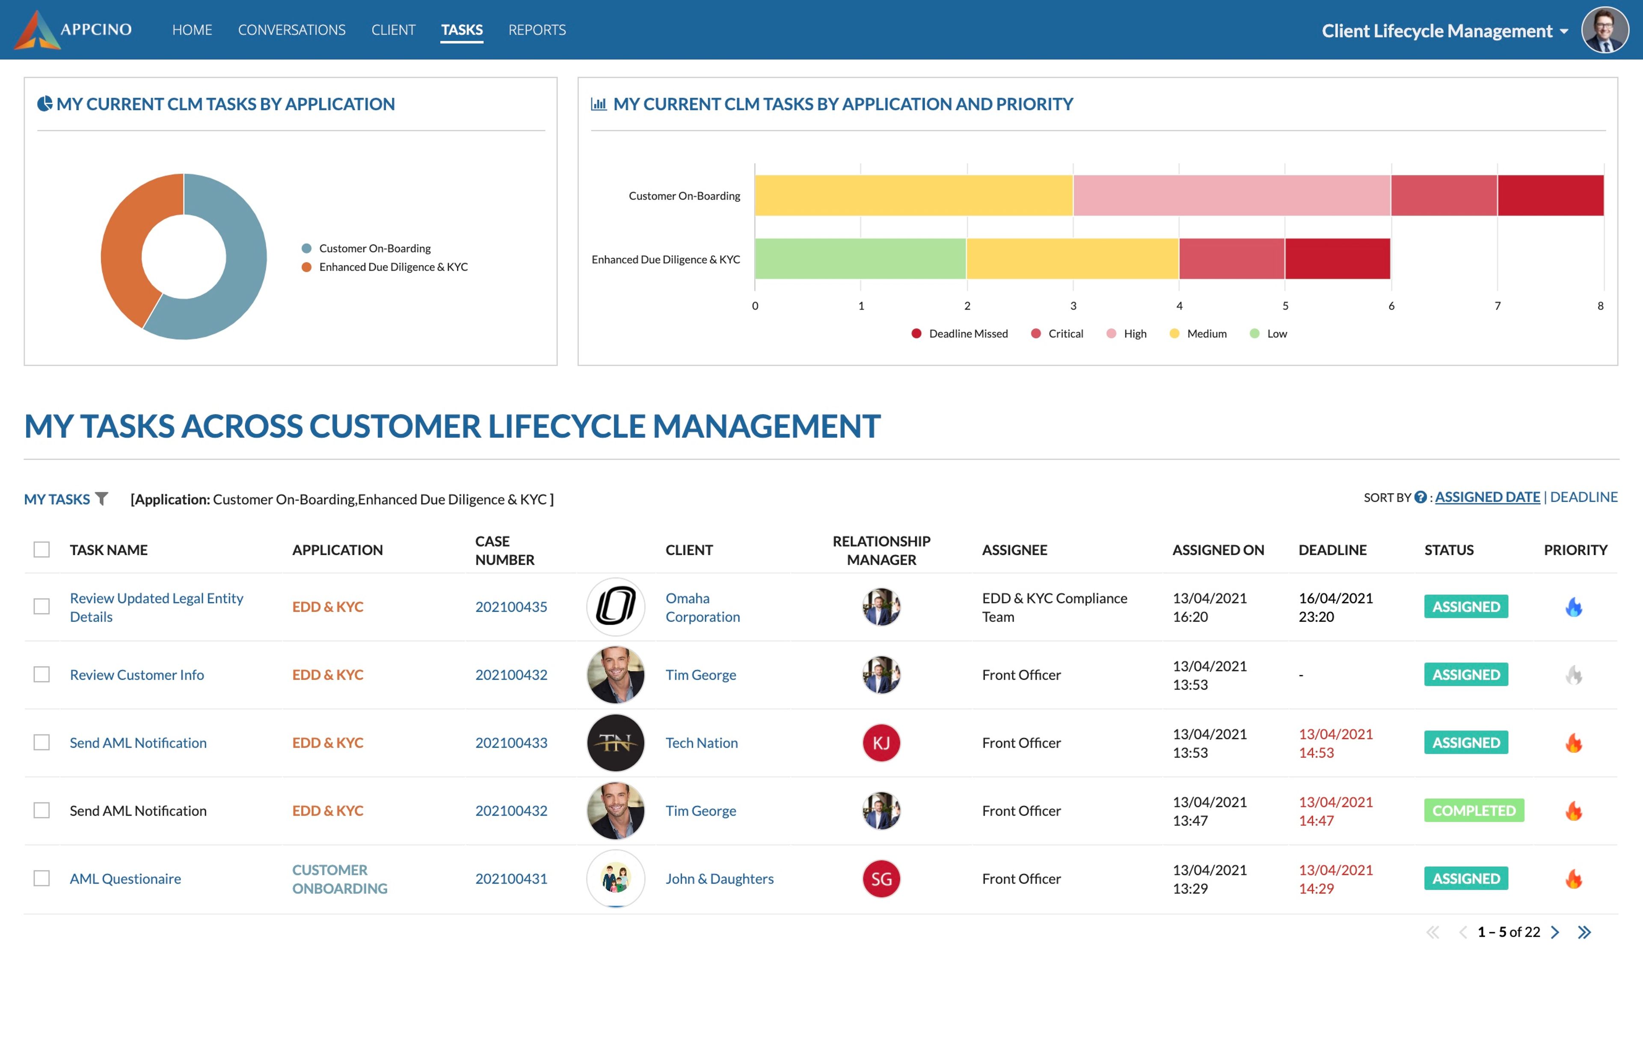Open case number 202100435
This screenshot has height=1038, width=1643.
pyautogui.click(x=511, y=606)
